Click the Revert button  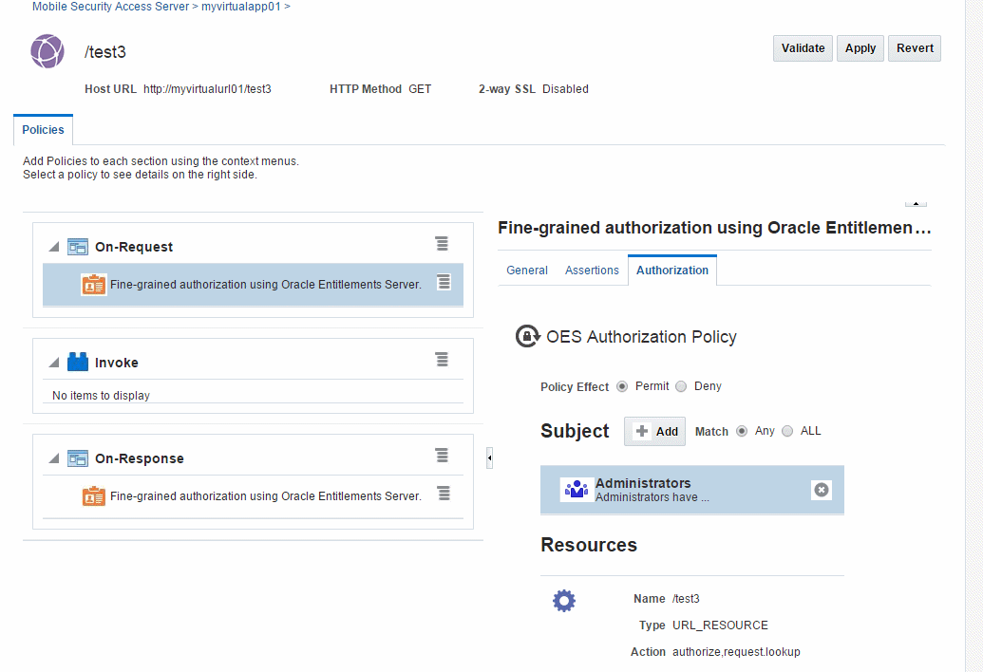pos(915,48)
